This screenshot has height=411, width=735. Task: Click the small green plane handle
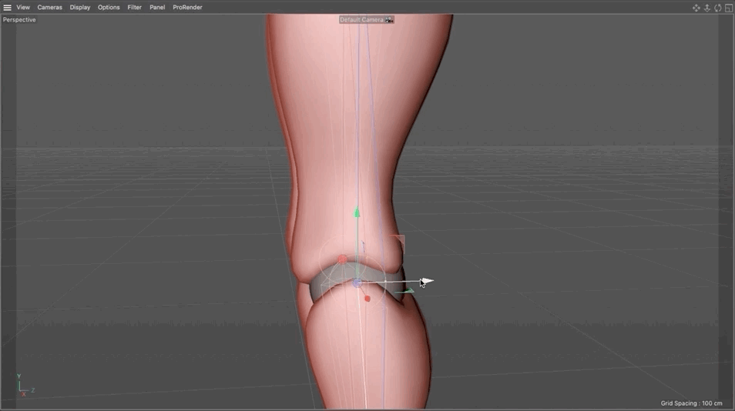tap(407, 291)
